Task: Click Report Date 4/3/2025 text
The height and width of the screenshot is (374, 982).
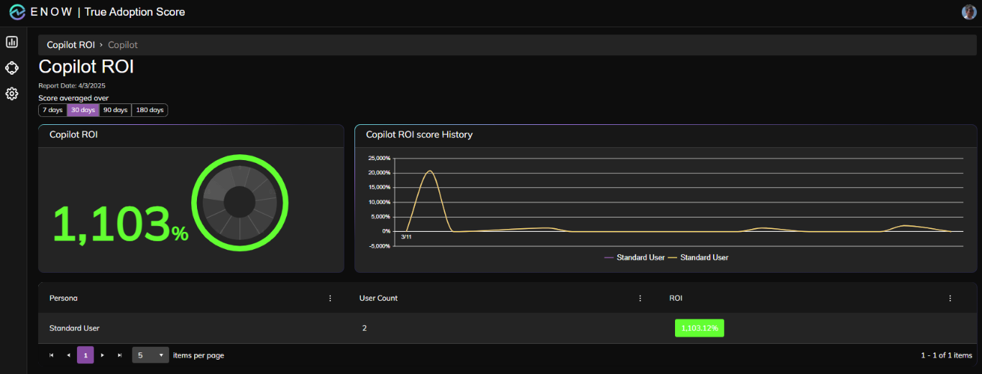Action: pyautogui.click(x=72, y=85)
